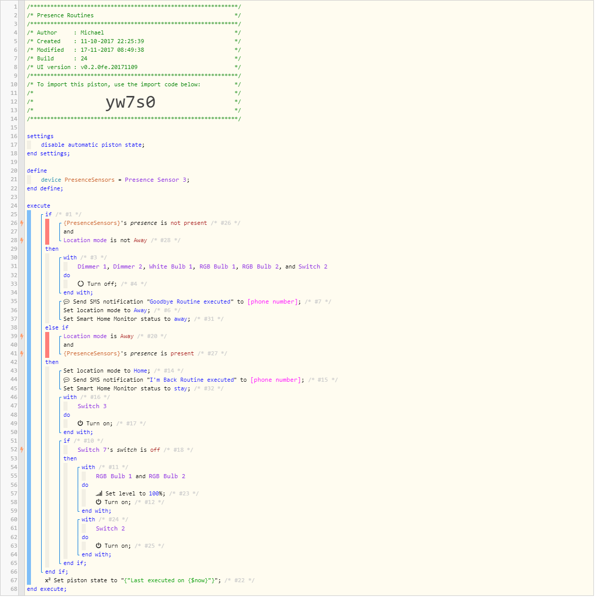Select PresenceSensors variable in define block
This screenshot has width=598, height=600.
click(x=89, y=181)
